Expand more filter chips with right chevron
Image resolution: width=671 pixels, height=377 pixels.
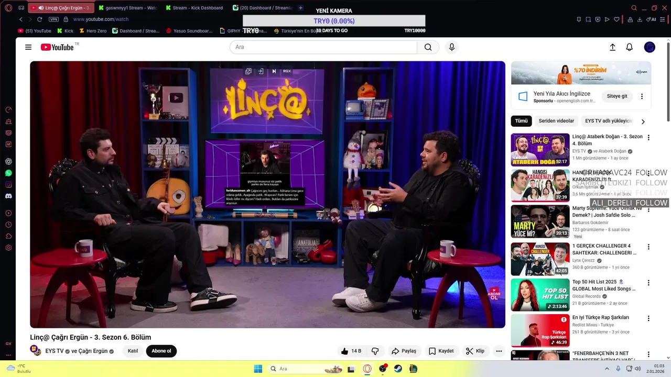pyautogui.click(x=643, y=121)
